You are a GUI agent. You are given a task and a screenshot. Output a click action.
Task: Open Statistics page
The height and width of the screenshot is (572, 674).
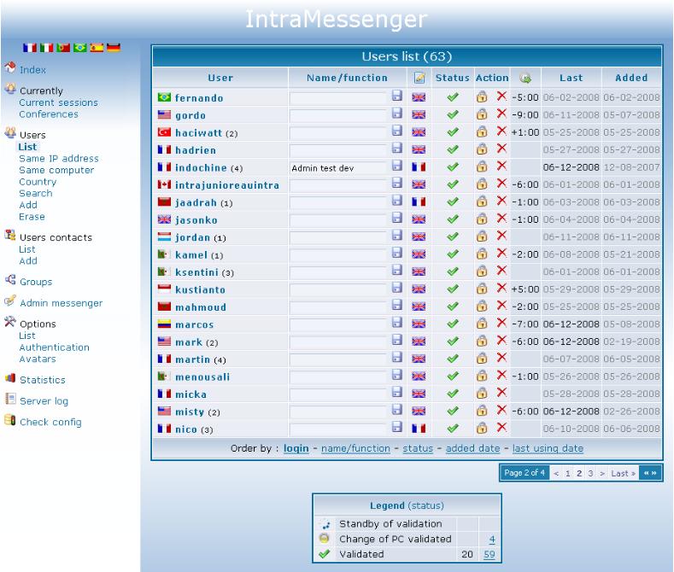tap(43, 380)
